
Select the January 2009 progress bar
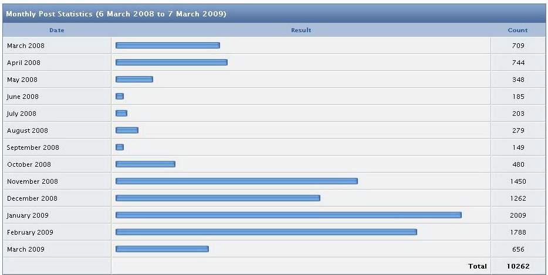[288, 215]
